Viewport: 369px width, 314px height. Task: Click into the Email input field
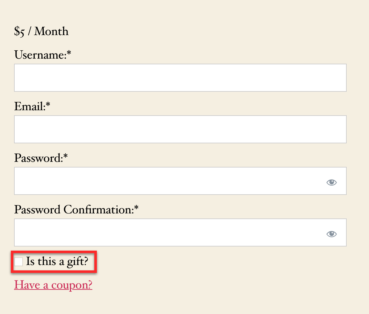(180, 129)
